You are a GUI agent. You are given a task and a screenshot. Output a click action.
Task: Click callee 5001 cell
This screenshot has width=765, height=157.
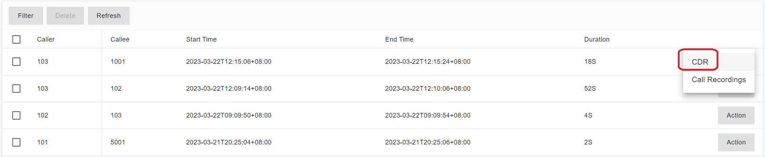pos(118,142)
